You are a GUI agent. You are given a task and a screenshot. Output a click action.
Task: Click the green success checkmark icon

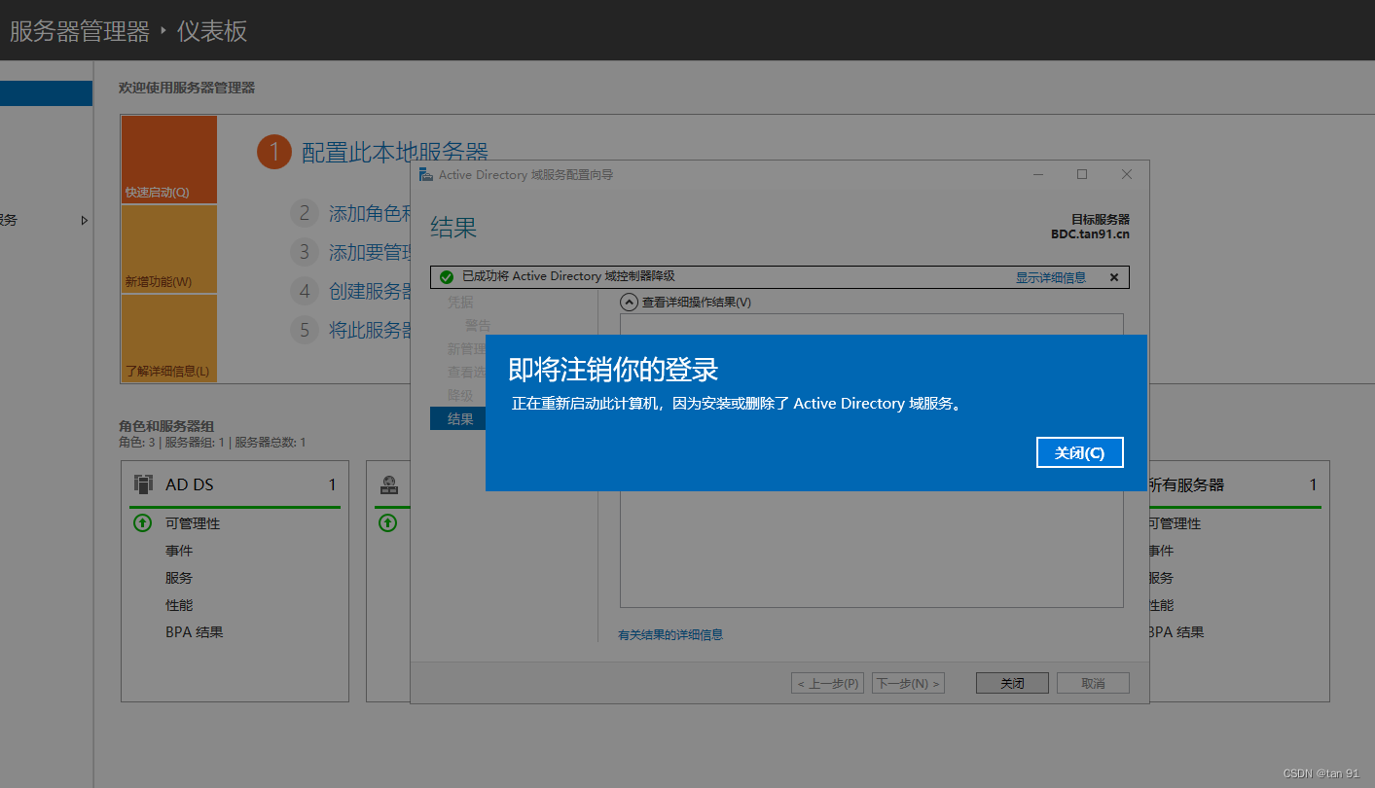click(x=447, y=277)
